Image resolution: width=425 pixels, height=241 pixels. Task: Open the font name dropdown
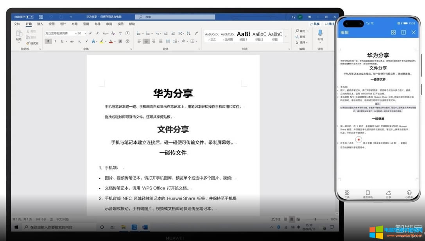click(75, 34)
